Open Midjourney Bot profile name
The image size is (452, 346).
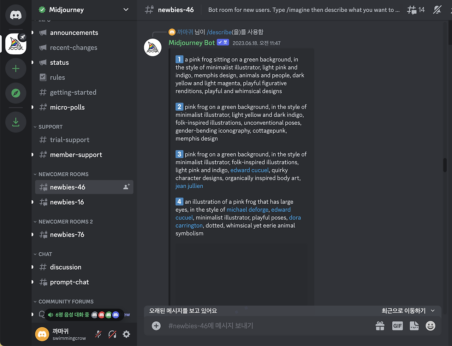[x=192, y=43]
